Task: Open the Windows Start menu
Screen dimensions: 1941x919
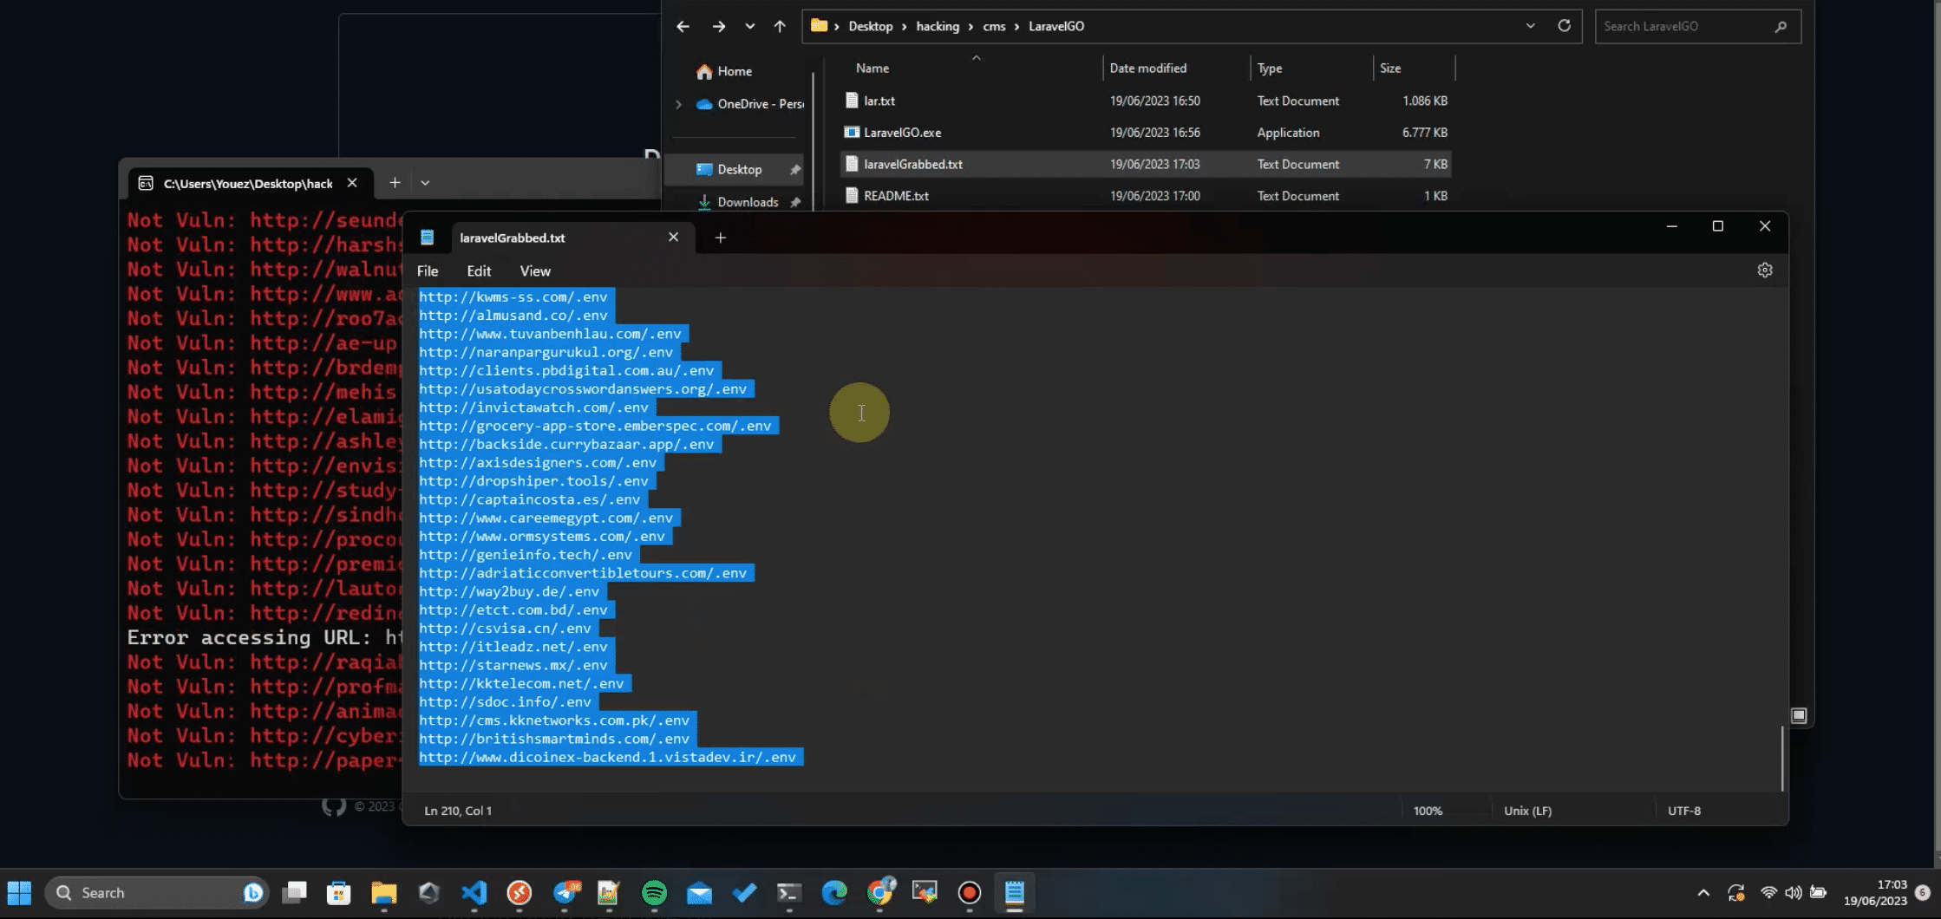Action: pos(19,892)
